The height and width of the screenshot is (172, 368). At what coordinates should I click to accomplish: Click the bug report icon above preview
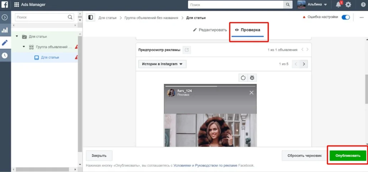click(x=252, y=78)
